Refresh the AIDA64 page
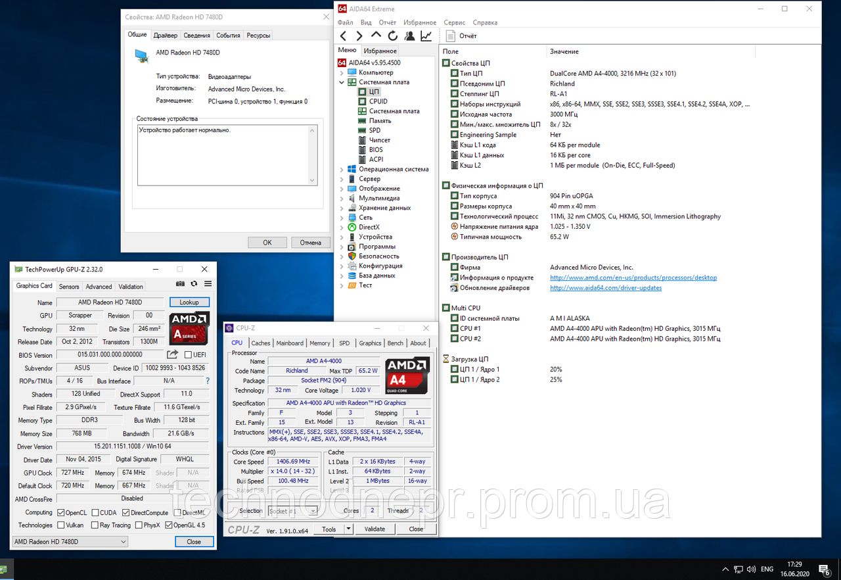This screenshot has height=580, width=841. point(393,36)
